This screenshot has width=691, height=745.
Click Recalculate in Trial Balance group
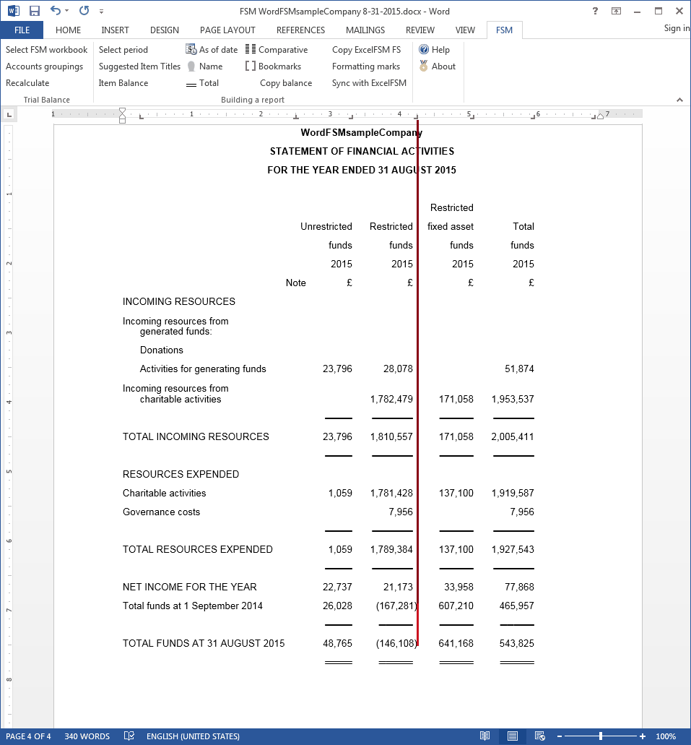pyautogui.click(x=27, y=82)
